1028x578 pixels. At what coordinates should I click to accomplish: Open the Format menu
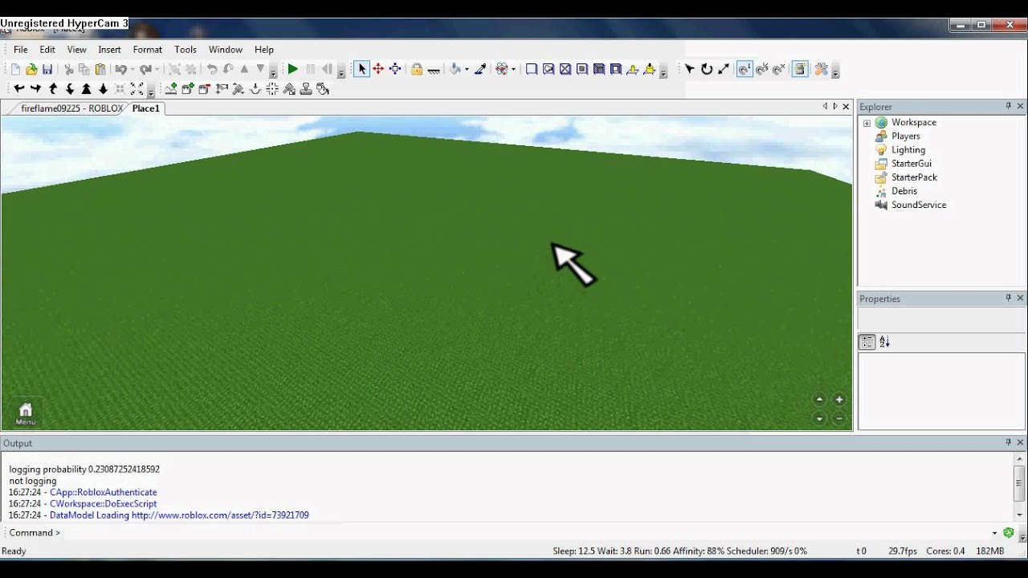coord(148,50)
